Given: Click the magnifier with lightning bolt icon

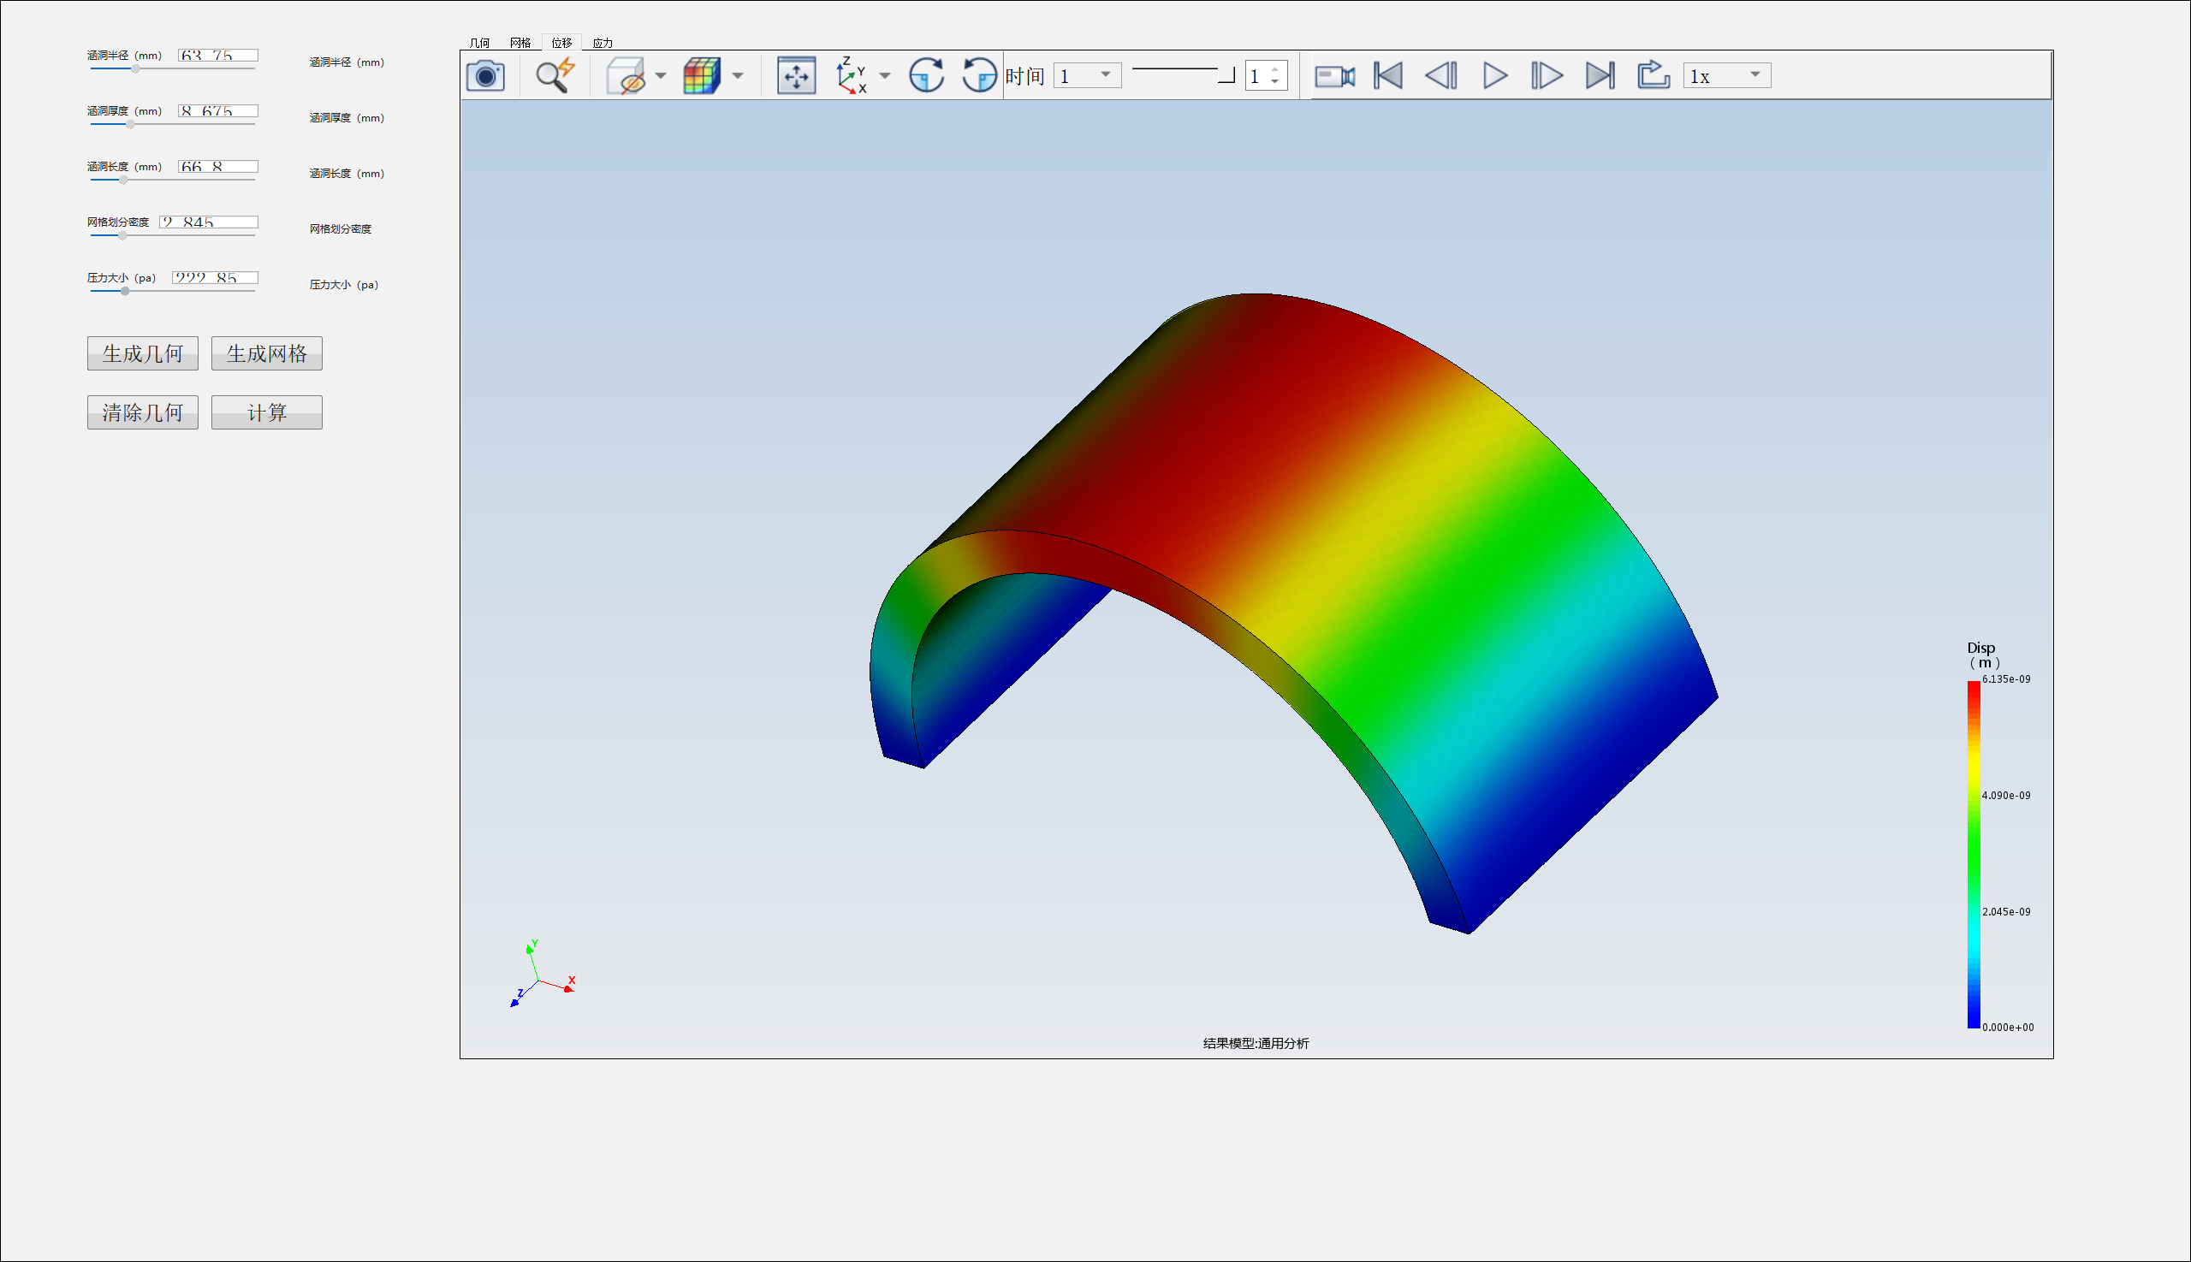Looking at the screenshot, I should (x=555, y=75).
